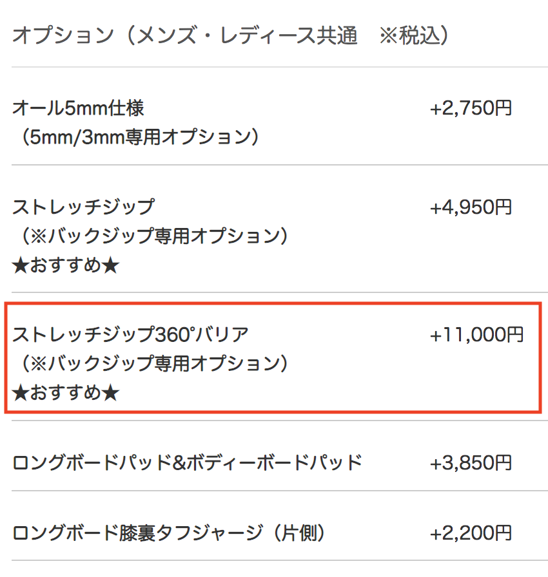Click the +2,200円 price

[x=471, y=533]
